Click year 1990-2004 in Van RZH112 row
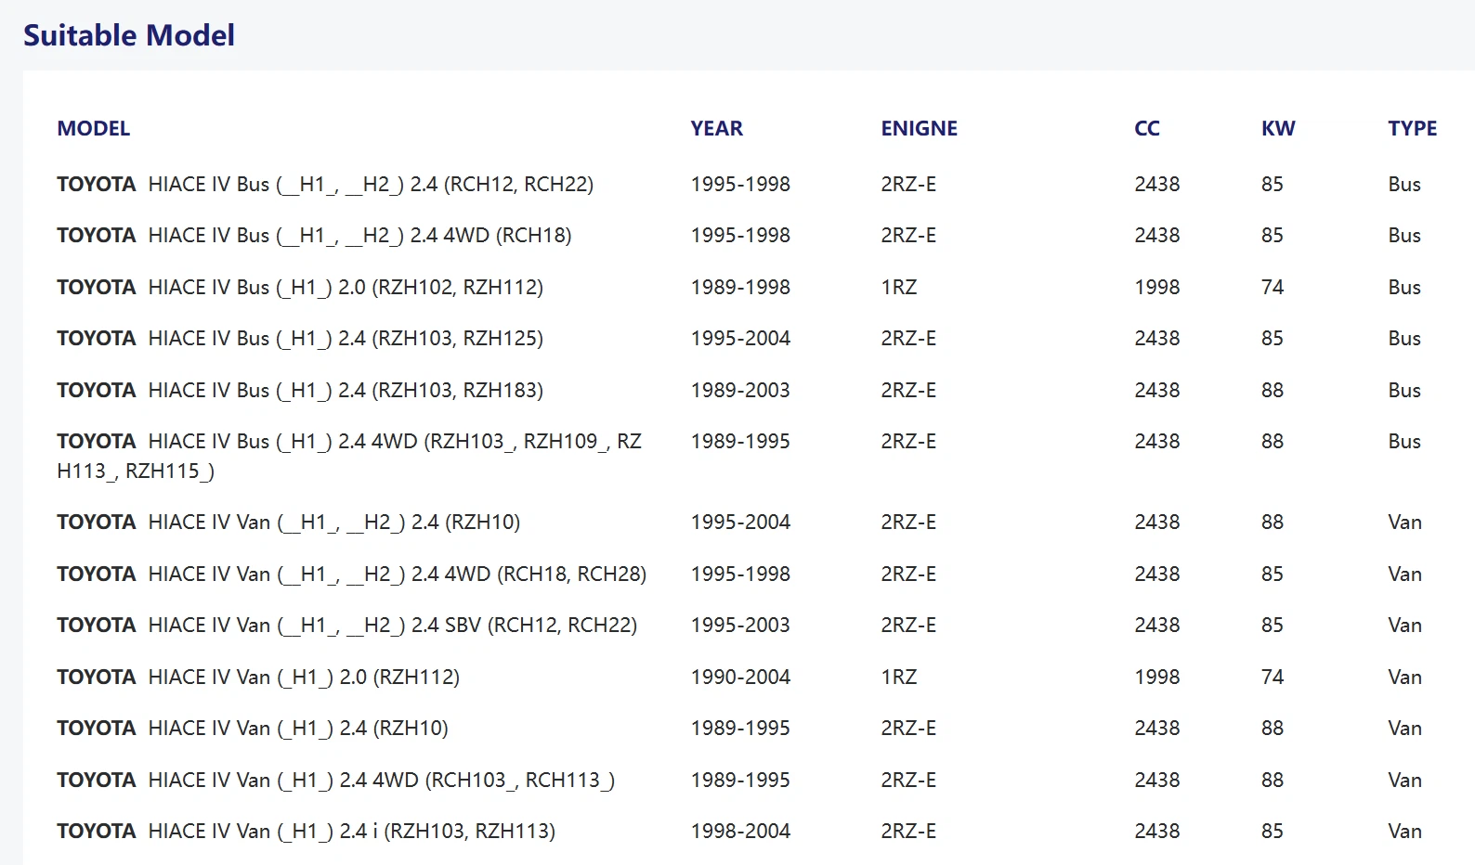This screenshot has height=865, width=1475. pos(740,677)
